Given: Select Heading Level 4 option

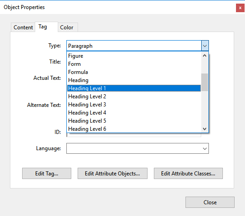Looking at the screenshot, I should 134,113.
